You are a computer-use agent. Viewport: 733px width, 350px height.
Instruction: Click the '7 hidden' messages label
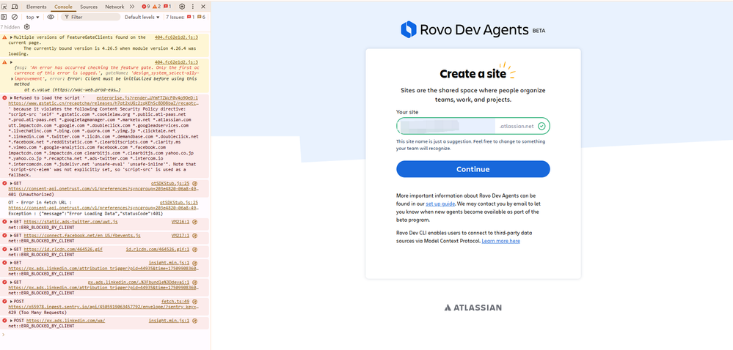[10, 27]
